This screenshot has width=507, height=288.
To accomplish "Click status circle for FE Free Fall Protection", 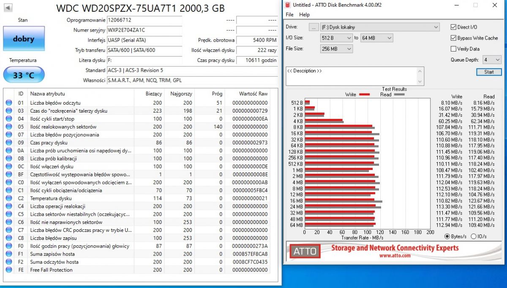I will (9, 270).
